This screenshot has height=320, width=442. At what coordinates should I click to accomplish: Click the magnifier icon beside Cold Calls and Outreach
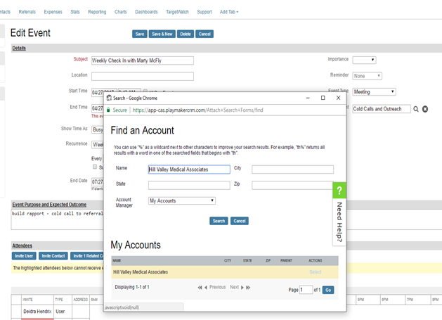(x=416, y=109)
